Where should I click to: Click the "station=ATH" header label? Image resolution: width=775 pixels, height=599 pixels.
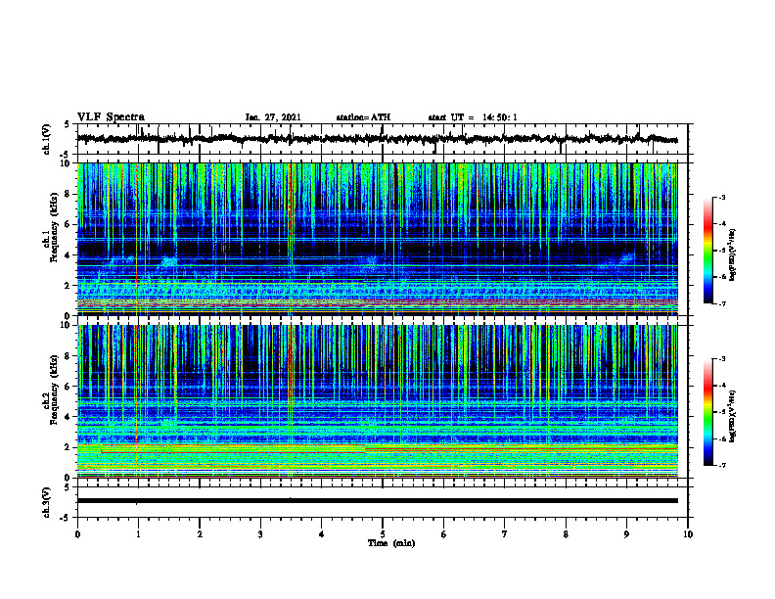[363, 117]
